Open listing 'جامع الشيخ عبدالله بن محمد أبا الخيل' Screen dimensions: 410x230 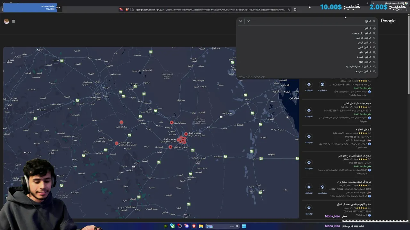354,204
